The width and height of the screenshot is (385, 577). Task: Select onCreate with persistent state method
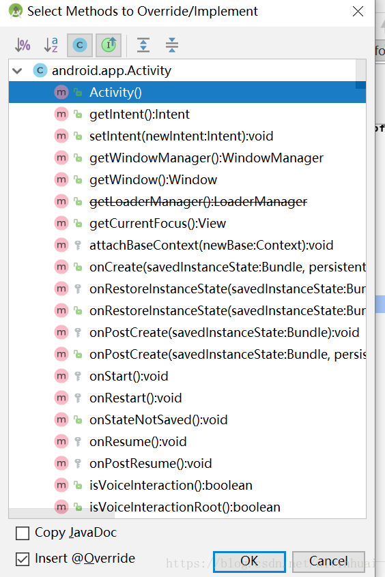coord(187,267)
